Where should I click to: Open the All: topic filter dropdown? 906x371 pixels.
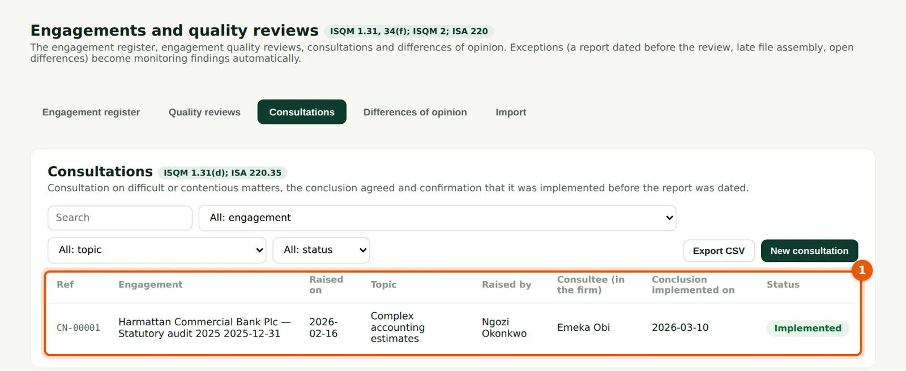point(157,250)
